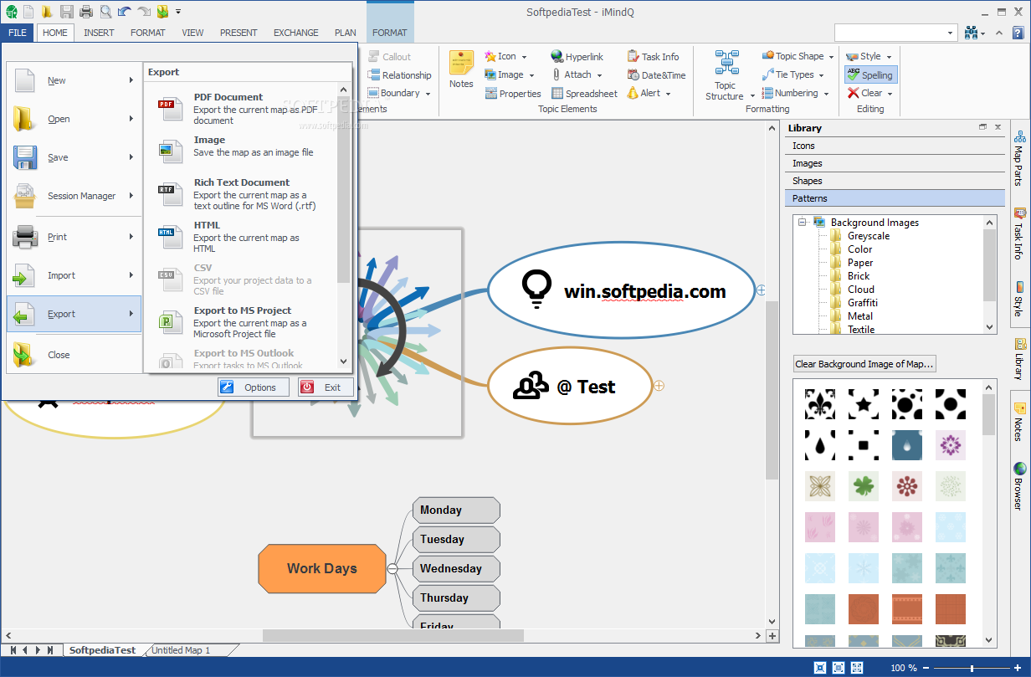Open the Import submenu in File menu

(x=74, y=275)
